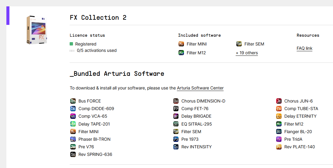Click the Registered status text
333x168 pixels.
click(x=86, y=44)
